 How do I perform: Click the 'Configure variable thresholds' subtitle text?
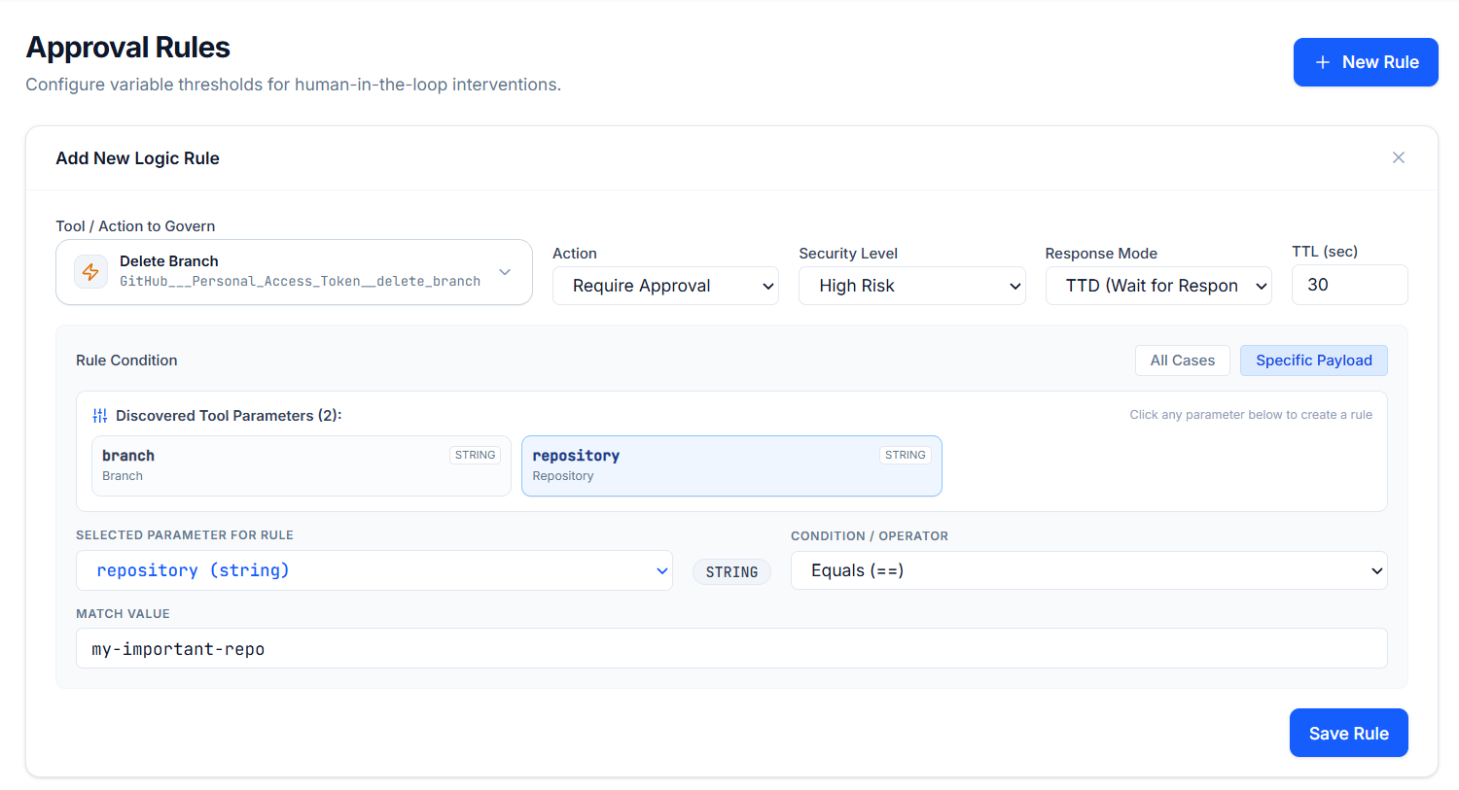pos(293,85)
